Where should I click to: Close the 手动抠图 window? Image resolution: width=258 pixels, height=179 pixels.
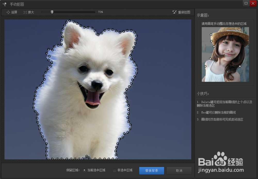point(253,3)
